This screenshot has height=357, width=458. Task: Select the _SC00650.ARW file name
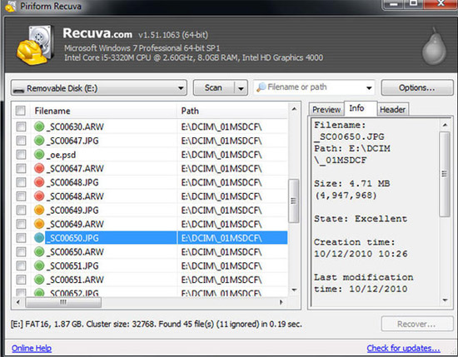coord(75,252)
